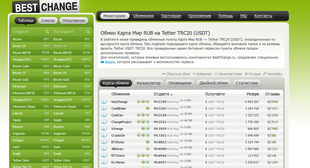
Task: Open the info icon for NiceChange
Action: [104, 102]
